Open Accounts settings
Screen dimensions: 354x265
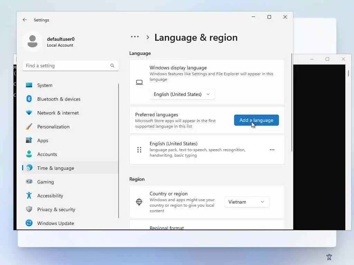click(x=70, y=154)
